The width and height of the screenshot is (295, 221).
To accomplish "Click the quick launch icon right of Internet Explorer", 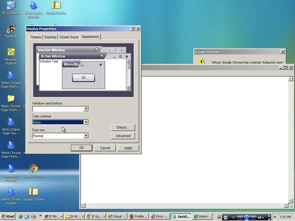I will pyautogui.click(x=27, y=216).
